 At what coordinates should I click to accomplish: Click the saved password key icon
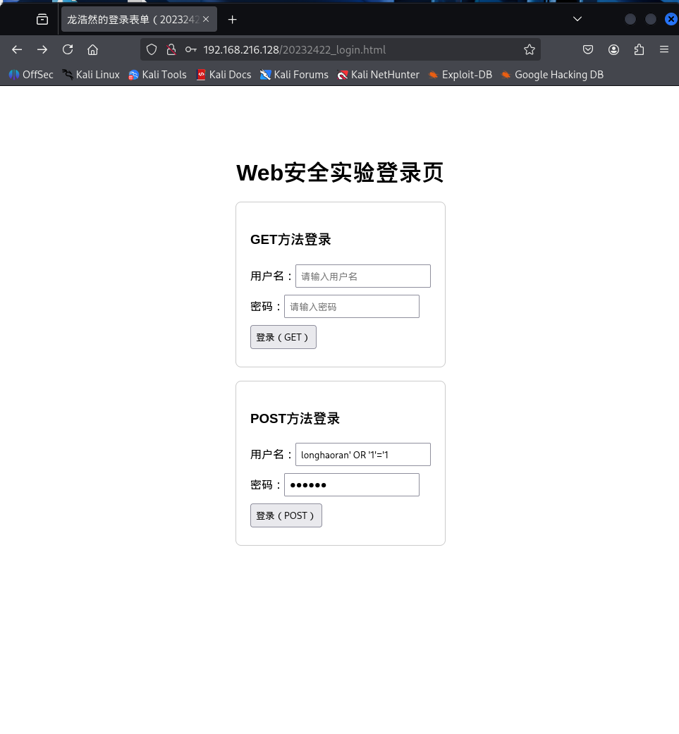point(190,49)
